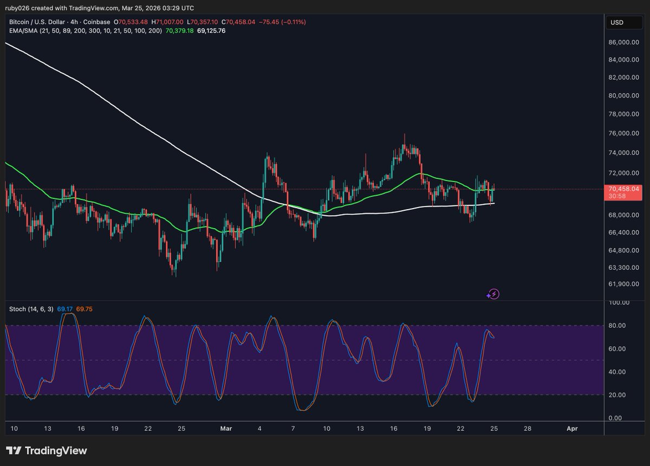Click the blue Stoch value 69.17
Image resolution: width=650 pixels, height=466 pixels.
64,309
